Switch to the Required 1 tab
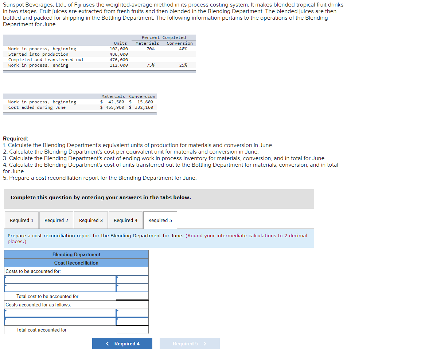425x349 pixels. click(22, 220)
